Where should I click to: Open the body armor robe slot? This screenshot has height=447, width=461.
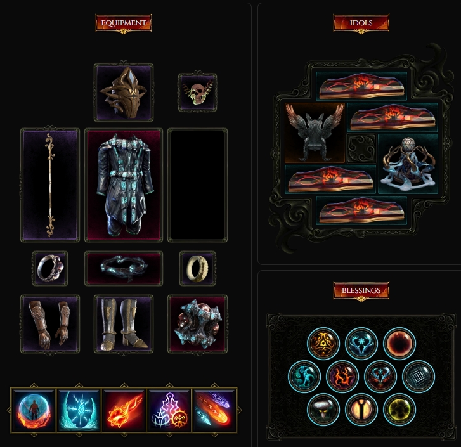(124, 185)
